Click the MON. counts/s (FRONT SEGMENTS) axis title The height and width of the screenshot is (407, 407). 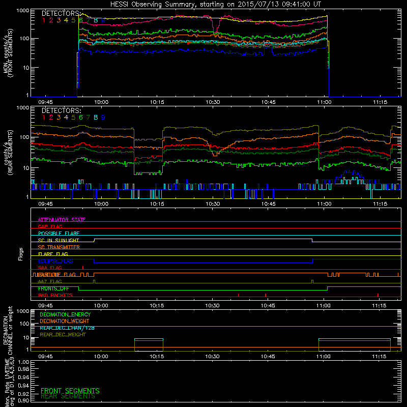pos(8,53)
